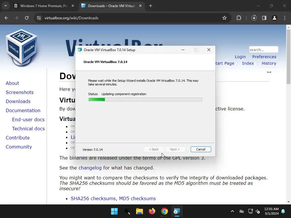Go back using browser back arrow
The image size is (291, 218).
click(x=6, y=18)
